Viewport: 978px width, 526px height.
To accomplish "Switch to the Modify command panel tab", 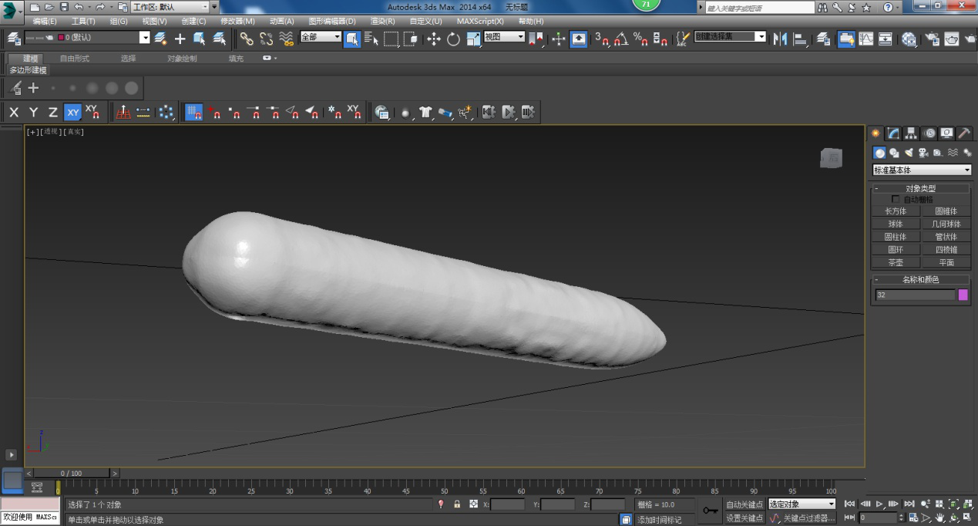I will click(x=893, y=133).
